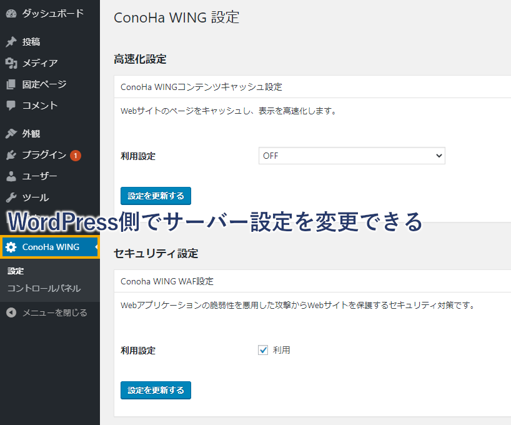Open the 外観 menu
Image resolution: width=511 pixels, height=425 pixels.
pyautogui.click(x=50, y=133)
